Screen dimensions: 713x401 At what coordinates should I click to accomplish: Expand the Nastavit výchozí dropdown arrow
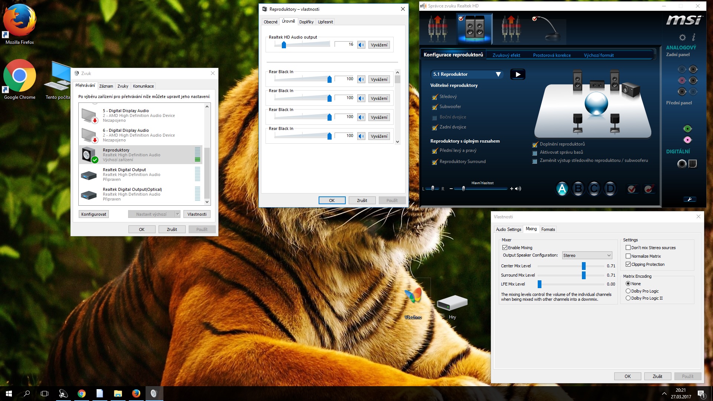[178, 214]
